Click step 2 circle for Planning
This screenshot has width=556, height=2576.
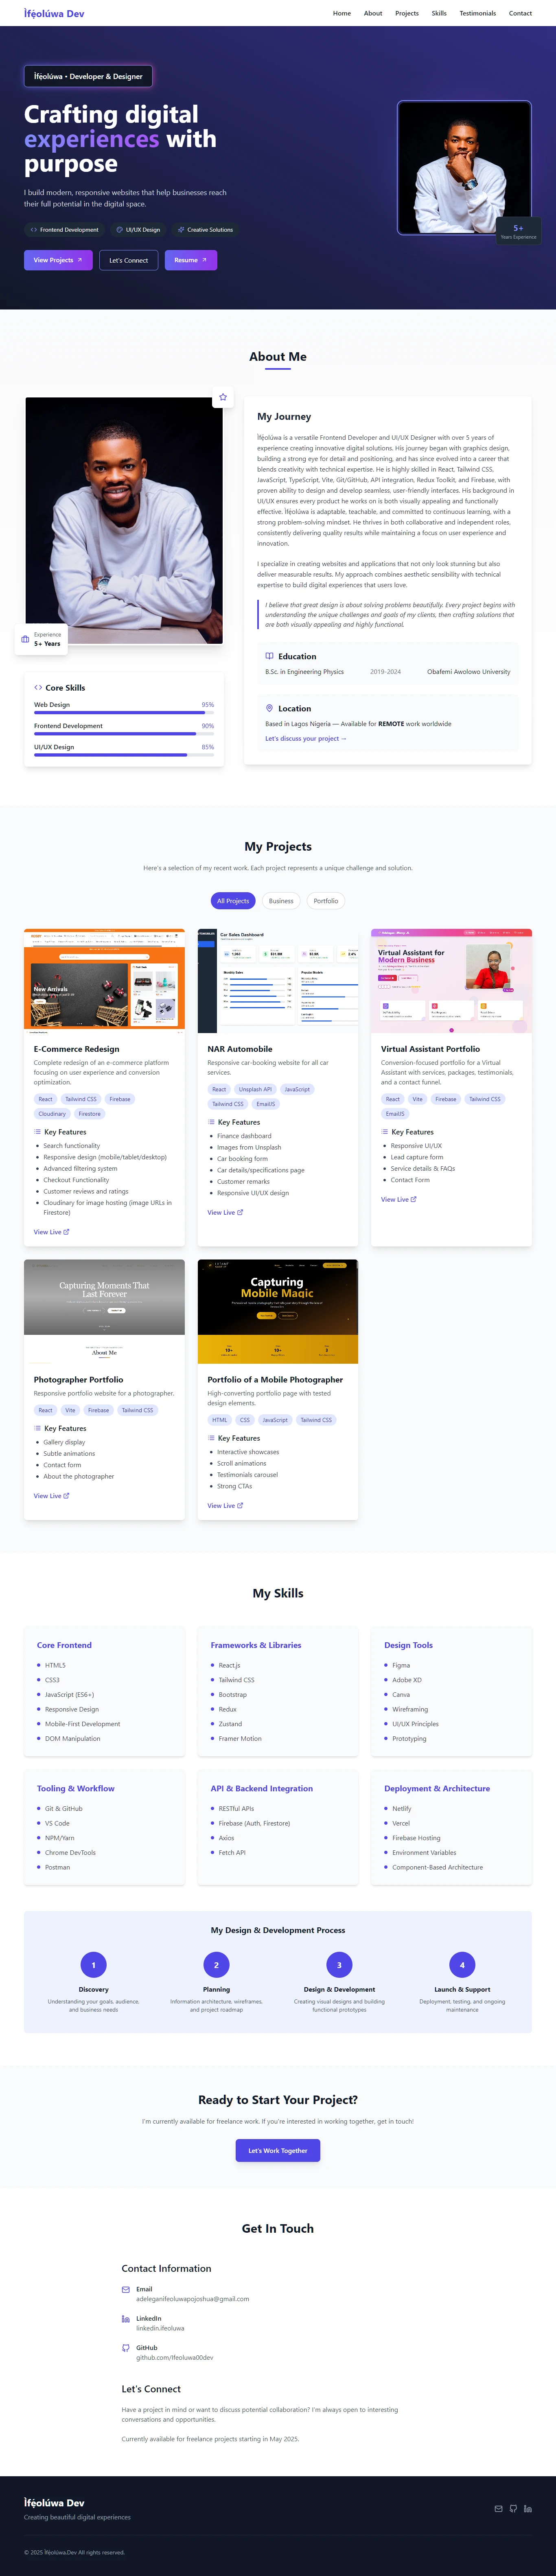tap(216, 1965)
